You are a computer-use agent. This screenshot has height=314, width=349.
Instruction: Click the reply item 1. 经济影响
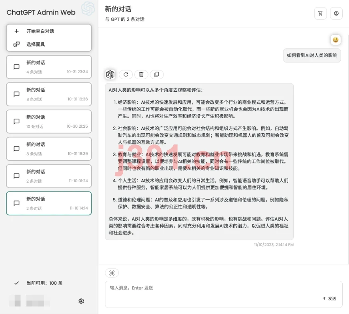coord(201,109)
